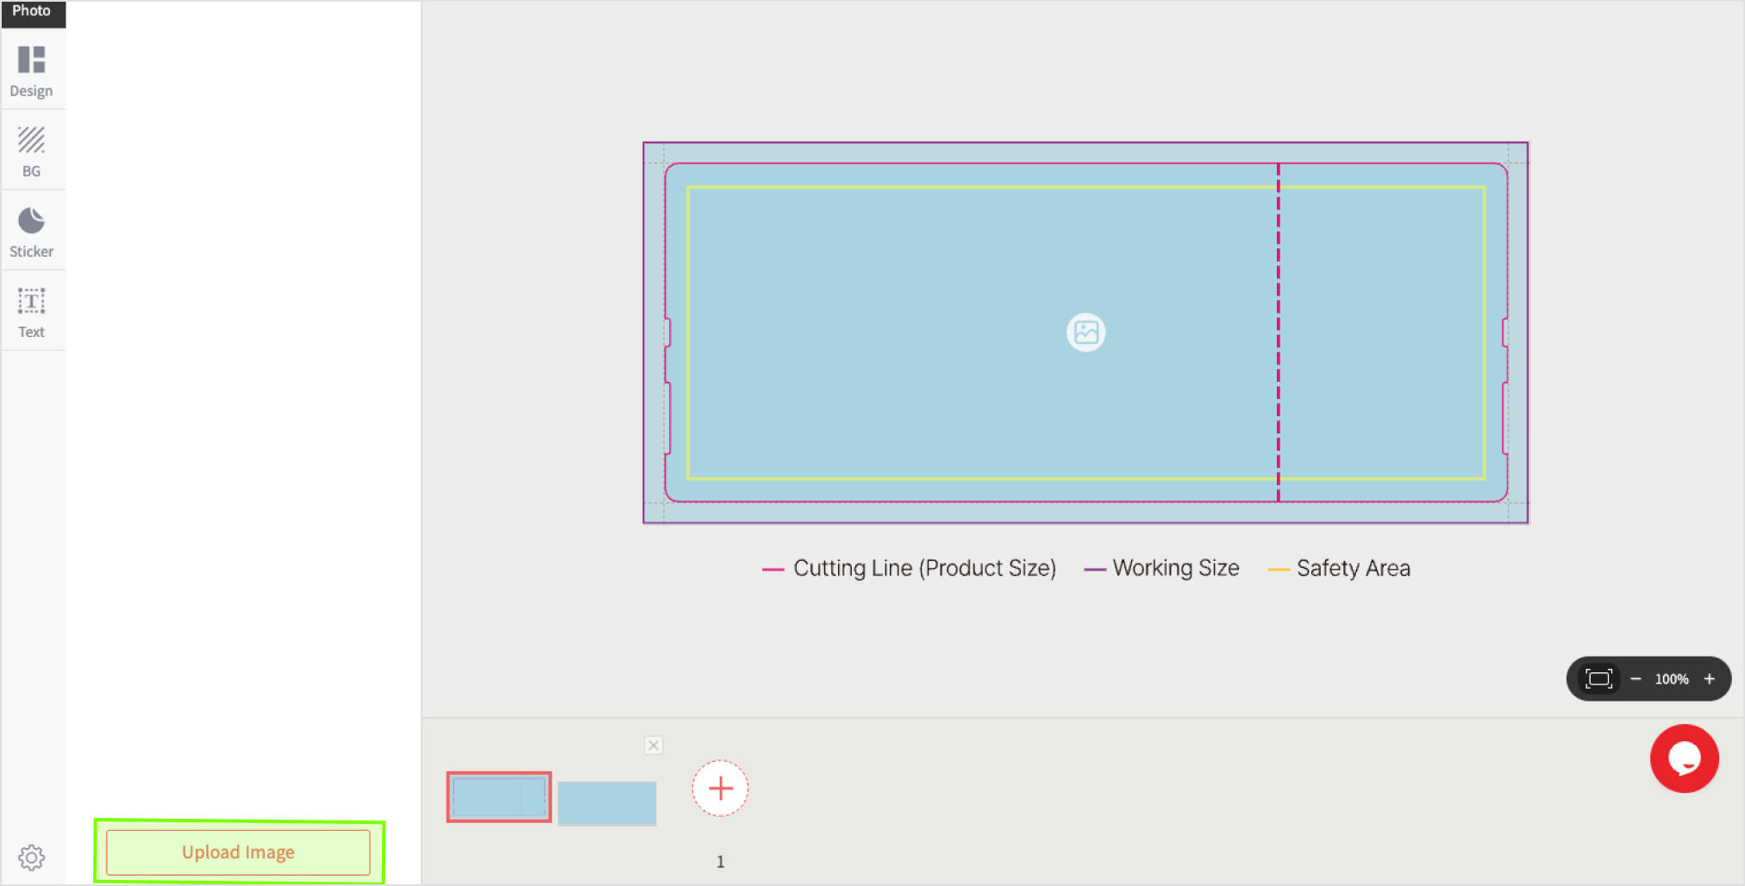Add a new page with the plus circle

click(720, 788)
